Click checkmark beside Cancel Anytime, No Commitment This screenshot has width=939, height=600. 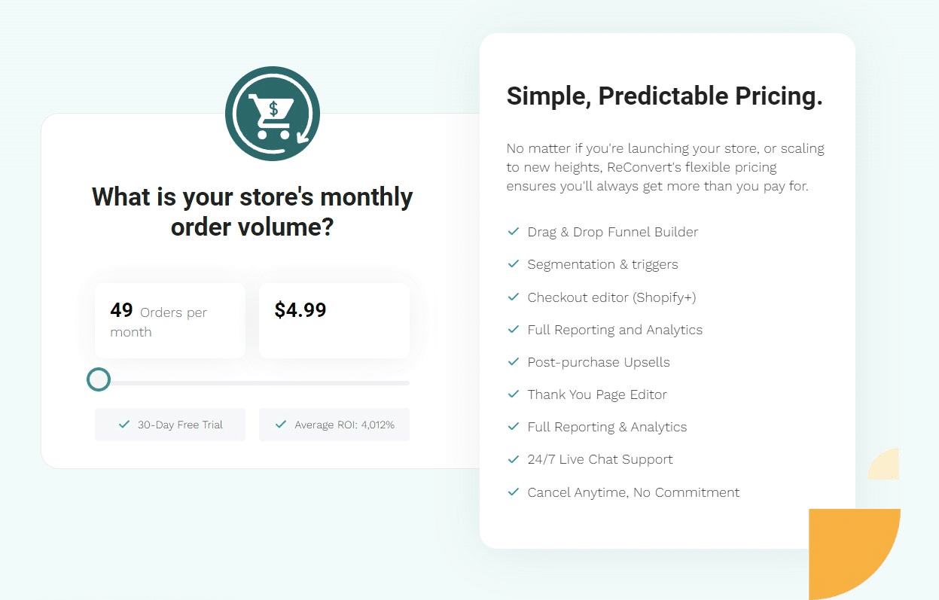tap(514, 492)
